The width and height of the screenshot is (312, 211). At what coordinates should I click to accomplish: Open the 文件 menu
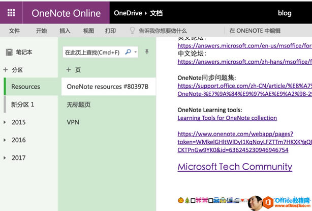[14, 31]
